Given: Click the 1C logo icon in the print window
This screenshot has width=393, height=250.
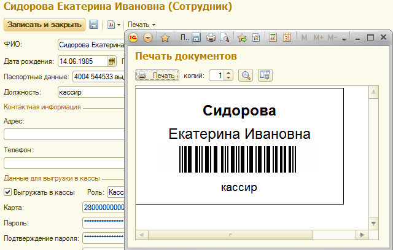Looking at the screenshot, I should (133, 38).
